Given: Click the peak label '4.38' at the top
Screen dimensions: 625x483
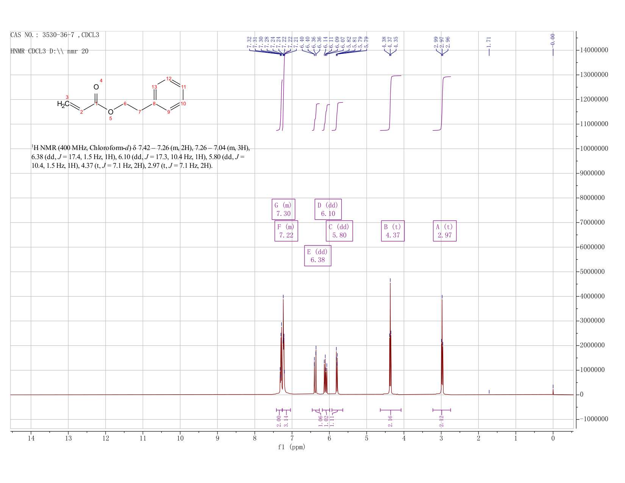Looking at the screenshot, I should [384, 41].
